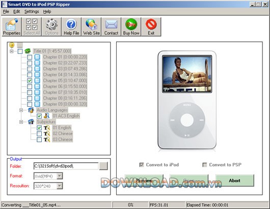Open the Format Xvid(MP4) dropdown
The width and height of the screenshot is (270, 209).
click(x=60, y=176)
